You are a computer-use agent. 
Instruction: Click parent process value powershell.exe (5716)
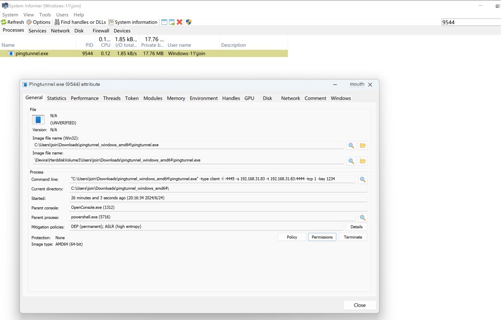tap(90, 217)
